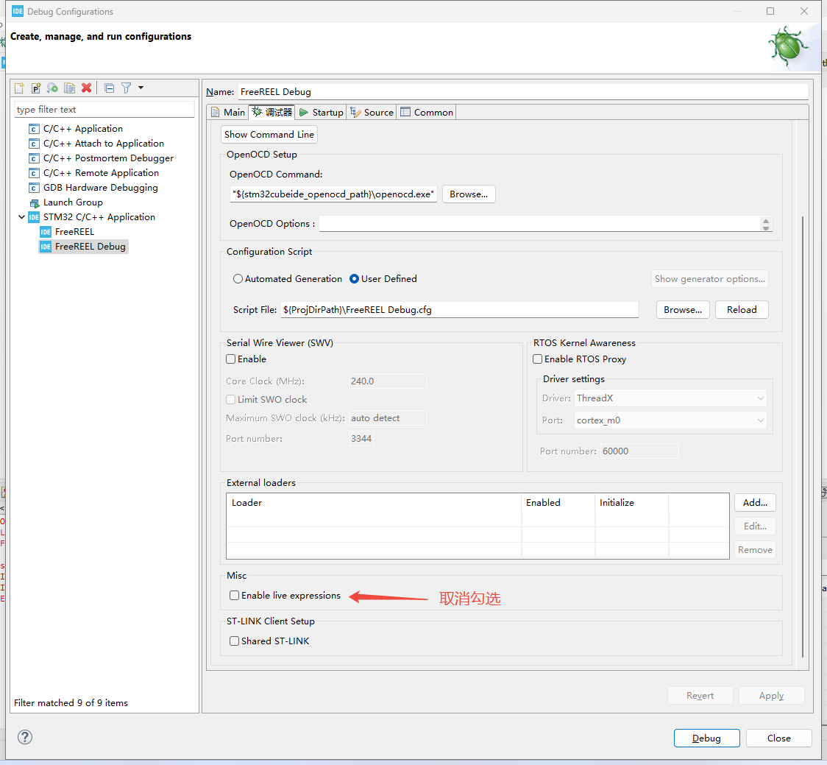Collapse the STM32 C/C++ Application node
The height and width of the screenshot is (765, 827).
[21, 217]
